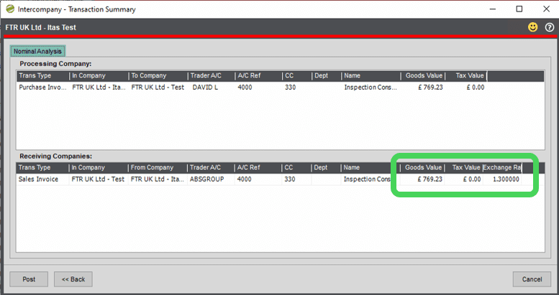
Task: Maximize the Transaction Summary window
Action: click(519, 9)
